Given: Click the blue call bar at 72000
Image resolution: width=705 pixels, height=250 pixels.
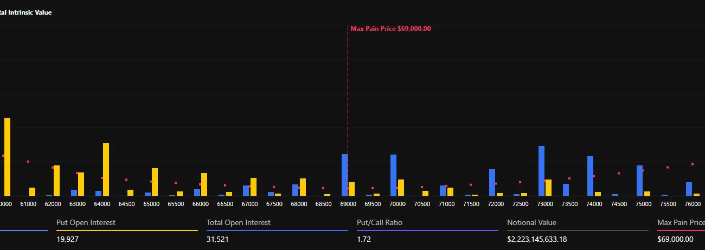Looking at the screenshot, I should [492, 182].
